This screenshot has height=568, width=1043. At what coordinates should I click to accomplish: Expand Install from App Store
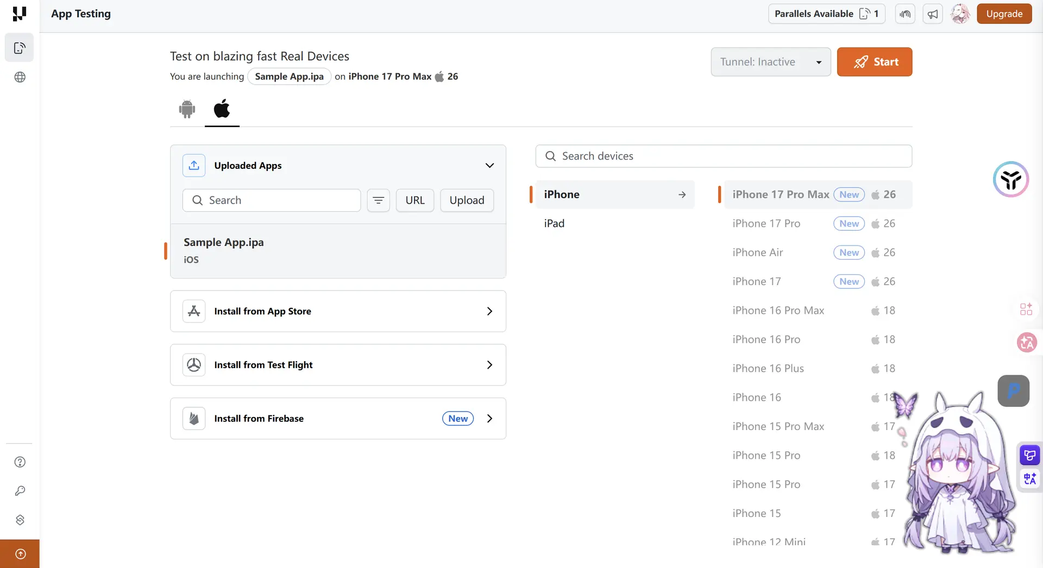tap(338, 311)
